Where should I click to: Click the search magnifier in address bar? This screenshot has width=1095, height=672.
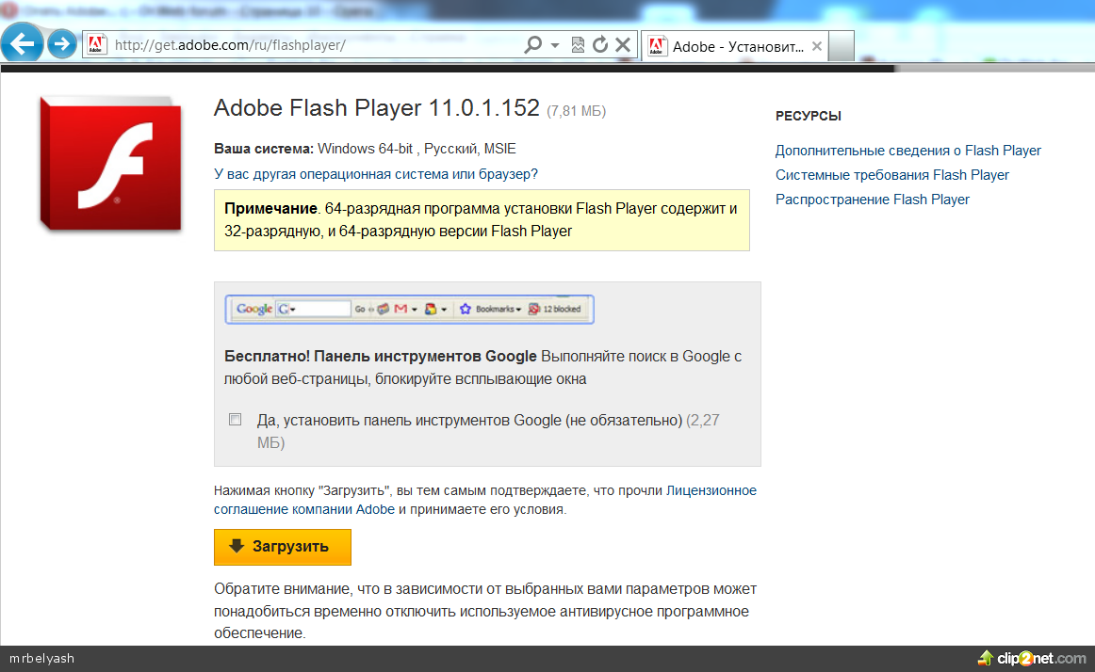tap(532, 44)
